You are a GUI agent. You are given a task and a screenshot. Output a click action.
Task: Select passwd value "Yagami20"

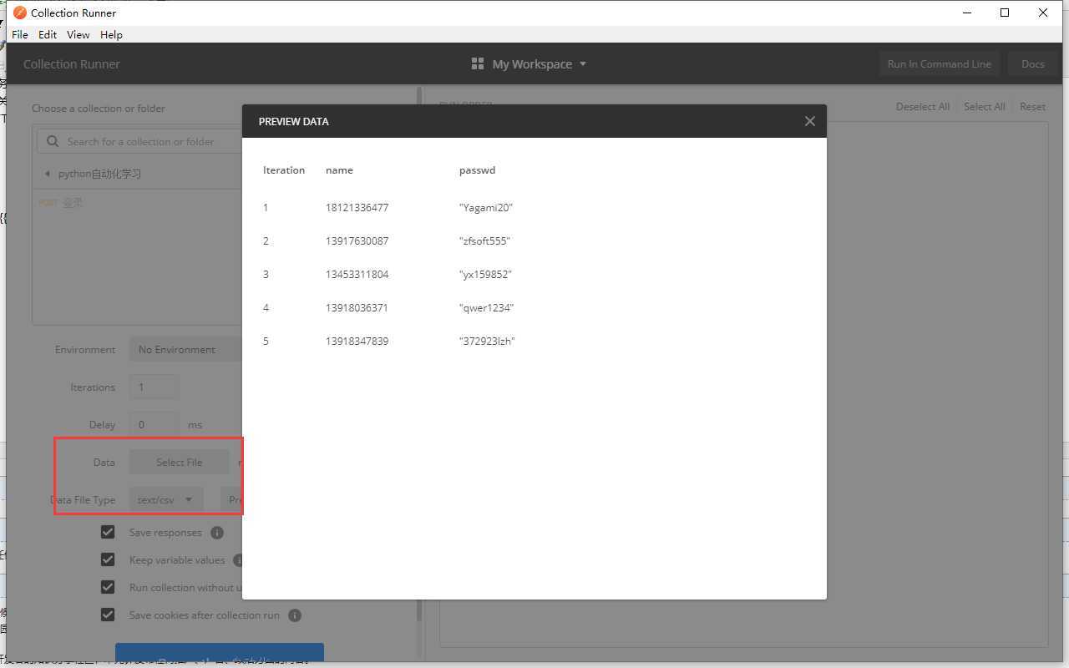click(486, 208)
